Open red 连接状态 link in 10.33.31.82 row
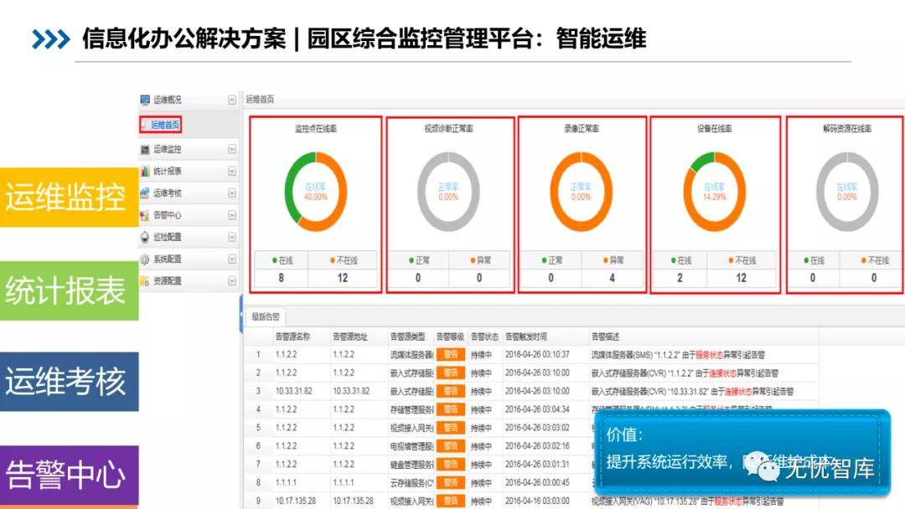This screenshot has width=905, height=509. coord(738,392)
